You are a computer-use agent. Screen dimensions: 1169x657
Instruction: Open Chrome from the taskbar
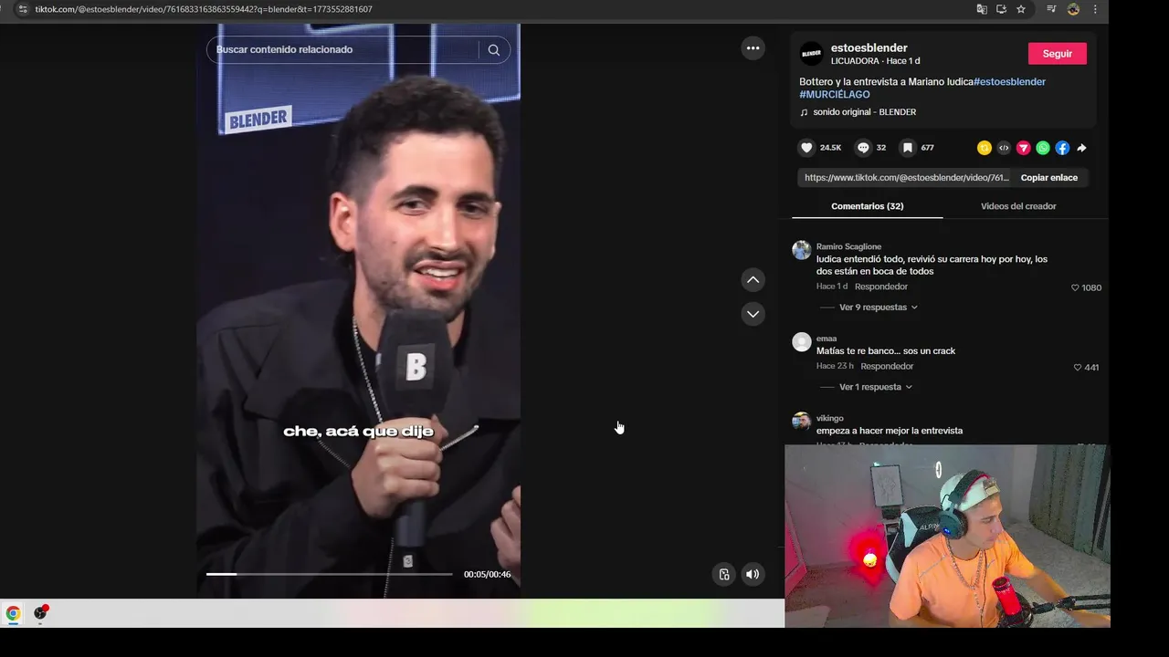pos(13,613)
